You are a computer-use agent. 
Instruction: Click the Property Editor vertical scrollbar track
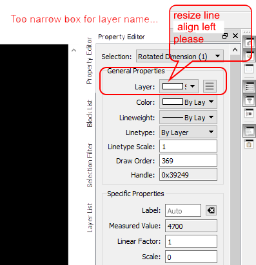pyautogui.click(x=235, y=159)
